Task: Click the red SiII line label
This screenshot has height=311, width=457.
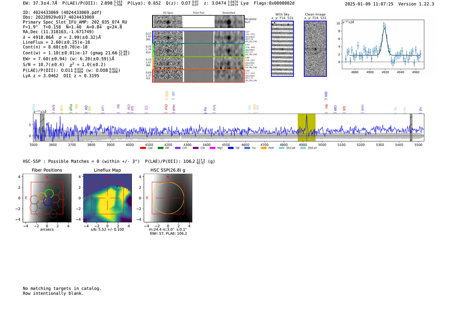Action: pos(344,108)
